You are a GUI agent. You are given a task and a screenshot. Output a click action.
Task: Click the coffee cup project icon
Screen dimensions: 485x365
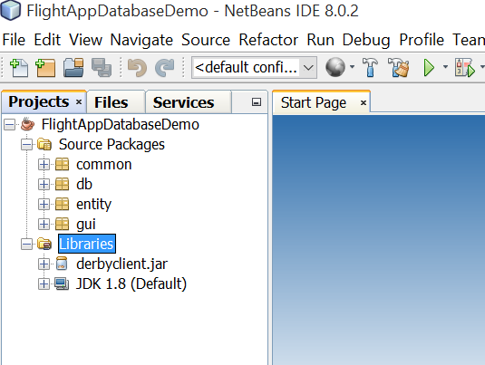27,124
